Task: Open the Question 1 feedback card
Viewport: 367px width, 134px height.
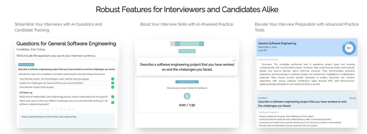Action: pyautogui.click(x=307, y=102)
